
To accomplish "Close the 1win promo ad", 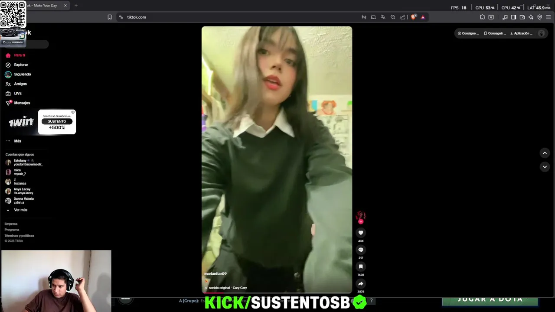I will (x=73, y=112).
